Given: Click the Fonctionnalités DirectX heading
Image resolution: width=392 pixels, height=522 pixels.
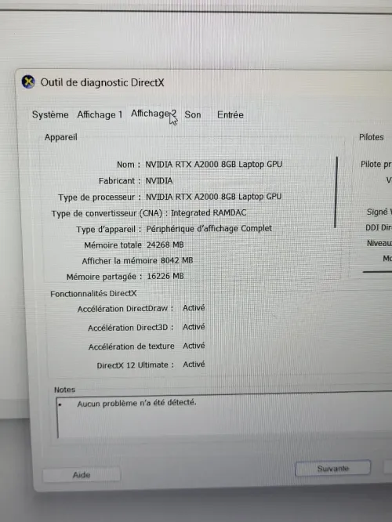Looking at the screenshot, I should [x=93, y=294].
